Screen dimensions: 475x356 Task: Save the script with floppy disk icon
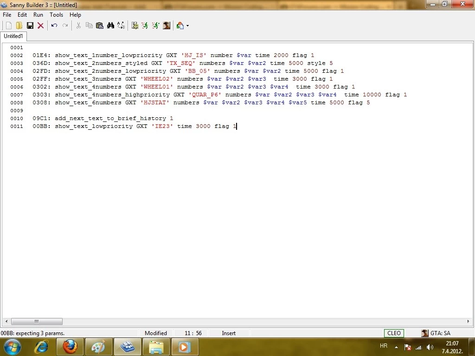(30, 25)
